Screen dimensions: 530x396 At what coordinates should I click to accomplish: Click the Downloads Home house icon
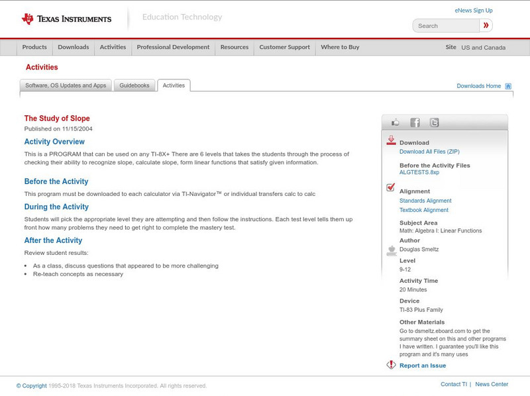(508, 86)
